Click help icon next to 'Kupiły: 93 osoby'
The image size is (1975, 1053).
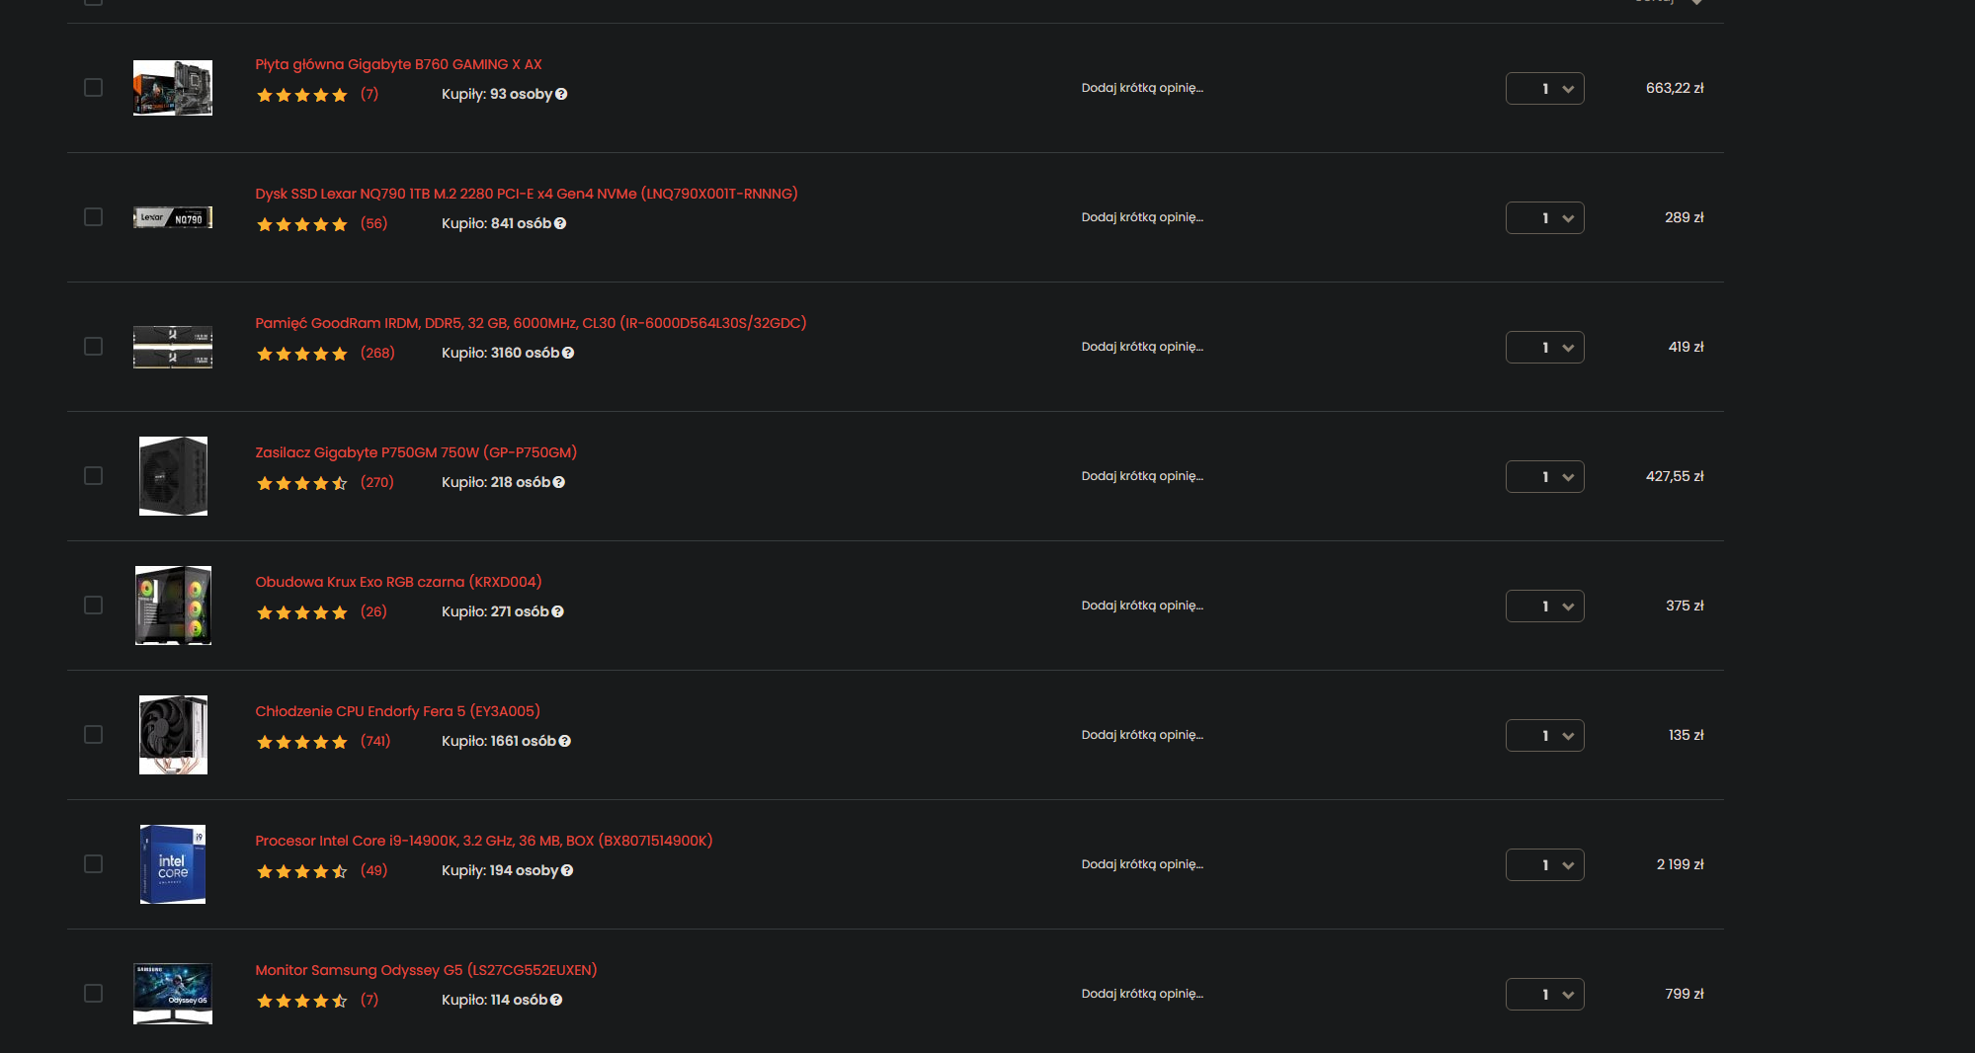(561, 94)
